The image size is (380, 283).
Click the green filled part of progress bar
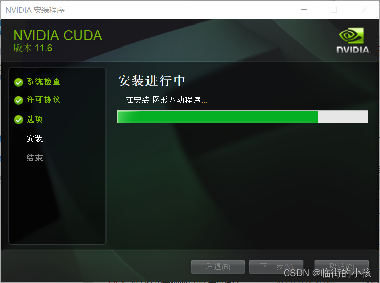point(218,117)
